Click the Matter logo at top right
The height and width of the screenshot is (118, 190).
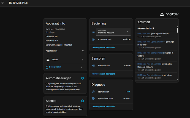[169, 14]
